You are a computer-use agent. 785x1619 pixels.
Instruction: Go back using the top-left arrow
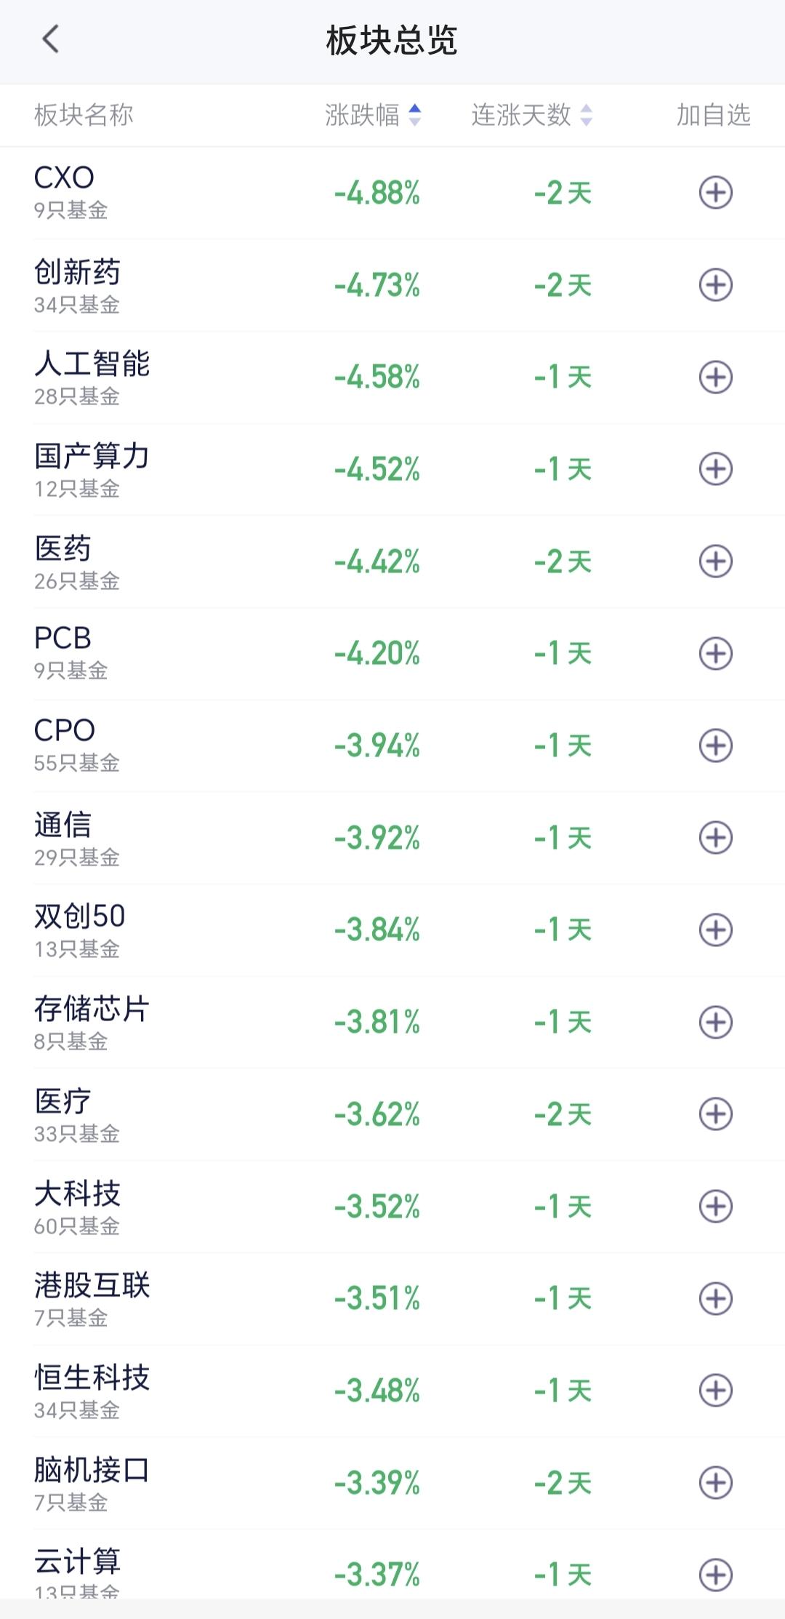click(x=50, y=40)
